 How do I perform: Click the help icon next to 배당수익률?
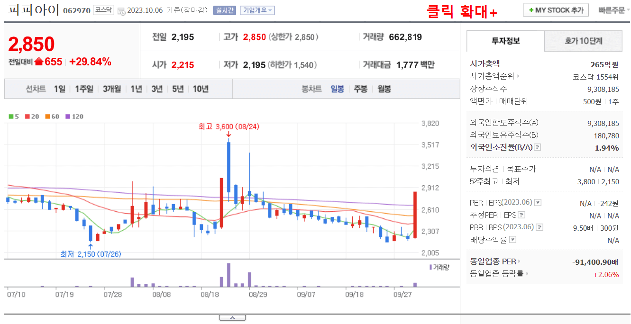tap(512, 240)
